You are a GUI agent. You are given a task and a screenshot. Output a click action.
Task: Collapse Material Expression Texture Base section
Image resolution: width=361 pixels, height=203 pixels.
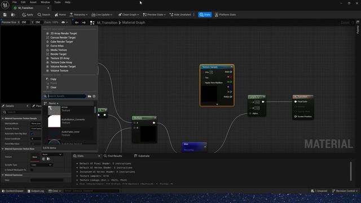point(3,149)
